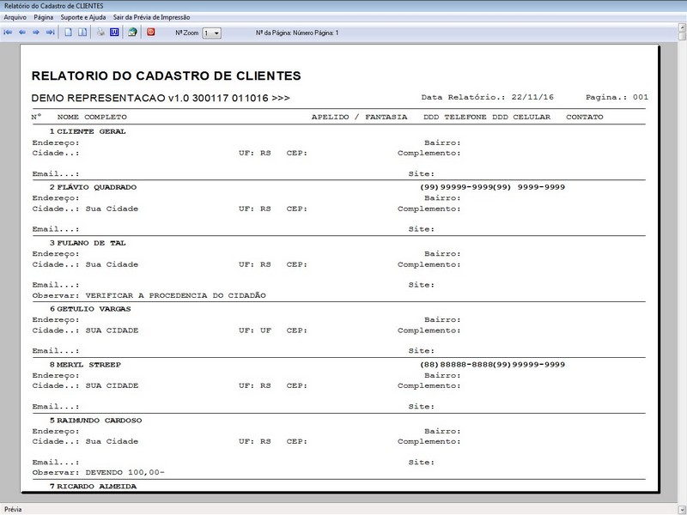Click the MERYL STREEP client entry

(x=89, y=364)
